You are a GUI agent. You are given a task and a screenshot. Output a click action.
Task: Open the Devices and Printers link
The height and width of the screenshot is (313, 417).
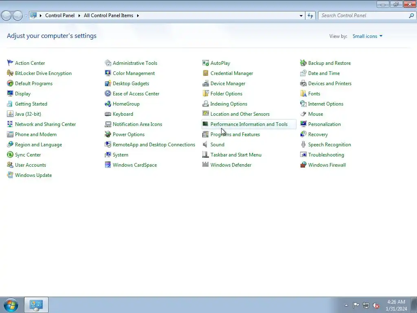pyautogui.click(x=330, y=83)
